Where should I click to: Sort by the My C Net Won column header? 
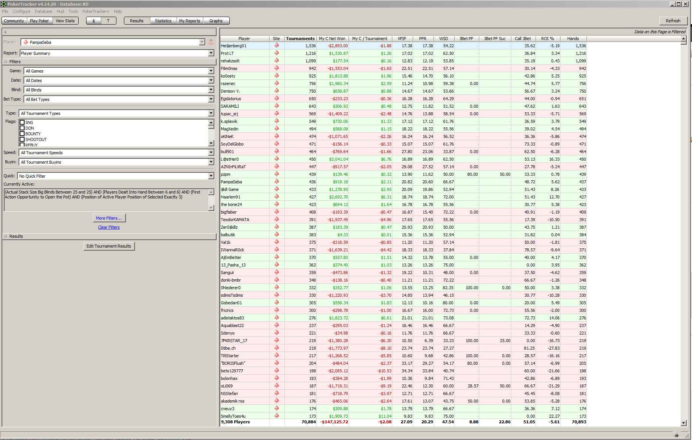(332, 39)
